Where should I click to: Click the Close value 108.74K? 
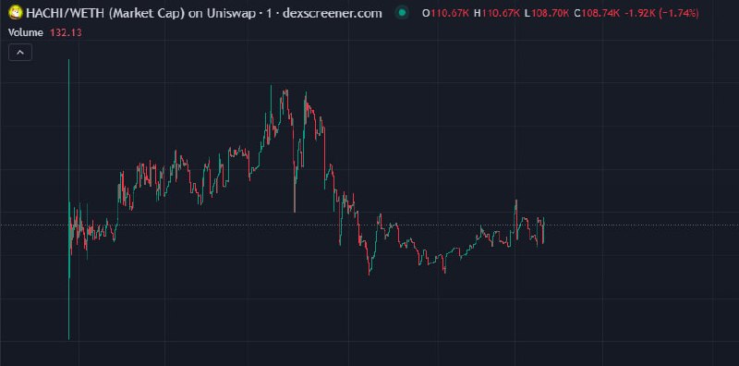[600, 13]
